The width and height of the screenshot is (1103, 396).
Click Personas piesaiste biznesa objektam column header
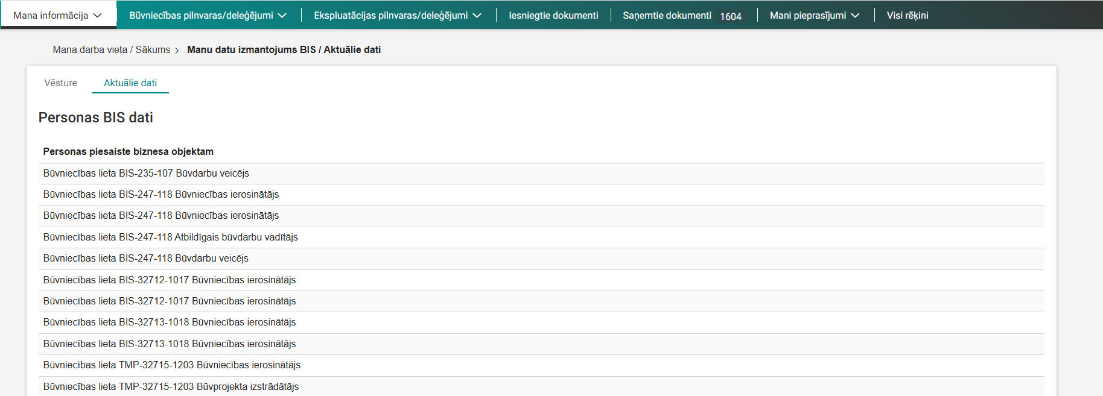pyautogui.click(x=128, y=151)
